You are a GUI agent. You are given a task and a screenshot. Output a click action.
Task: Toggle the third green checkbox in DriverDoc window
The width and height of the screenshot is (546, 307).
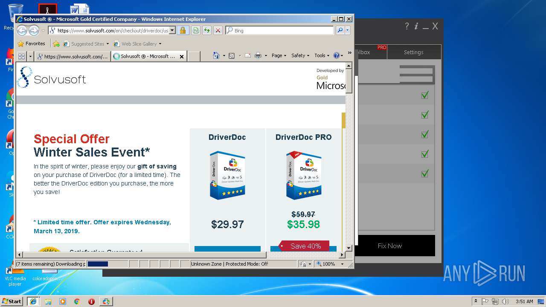(424, 134)
